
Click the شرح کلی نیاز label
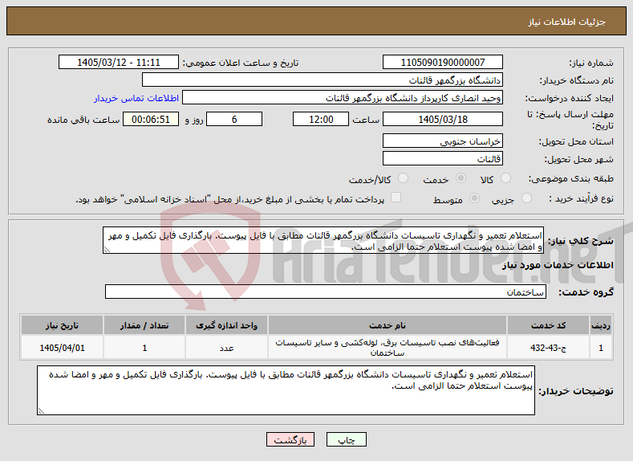pos(581,241)
